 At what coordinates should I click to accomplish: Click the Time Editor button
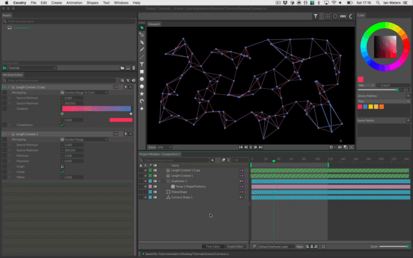pos(214,246)
